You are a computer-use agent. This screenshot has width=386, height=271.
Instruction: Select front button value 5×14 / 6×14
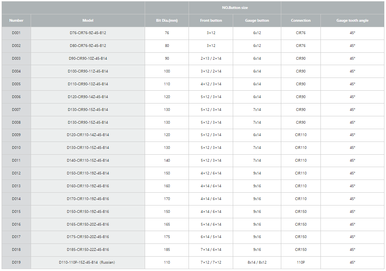click(x=211, y=224)
